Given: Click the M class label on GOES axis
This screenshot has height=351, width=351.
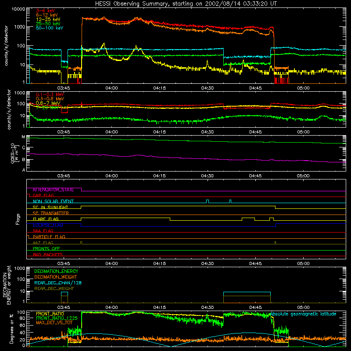Looking at the screenshot, I should [23, 137].
